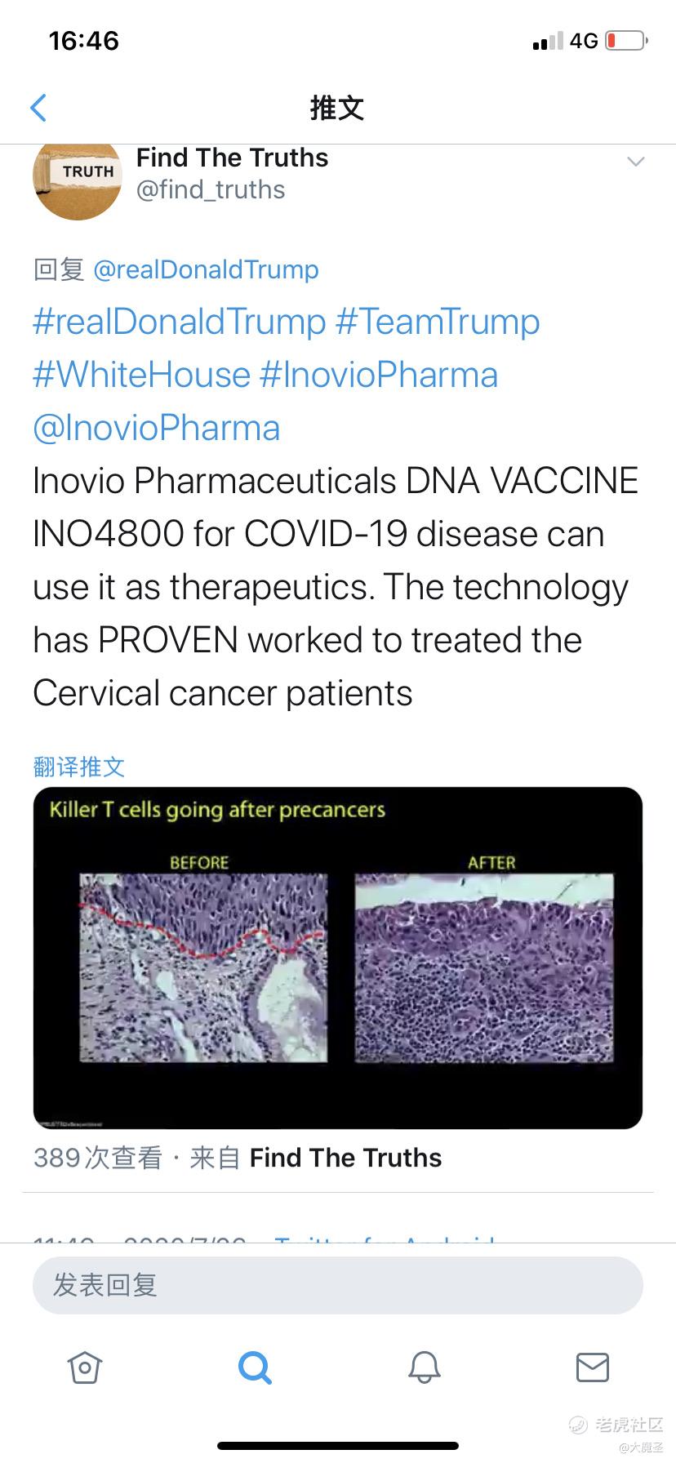Tap the back arrow icon

38,108
